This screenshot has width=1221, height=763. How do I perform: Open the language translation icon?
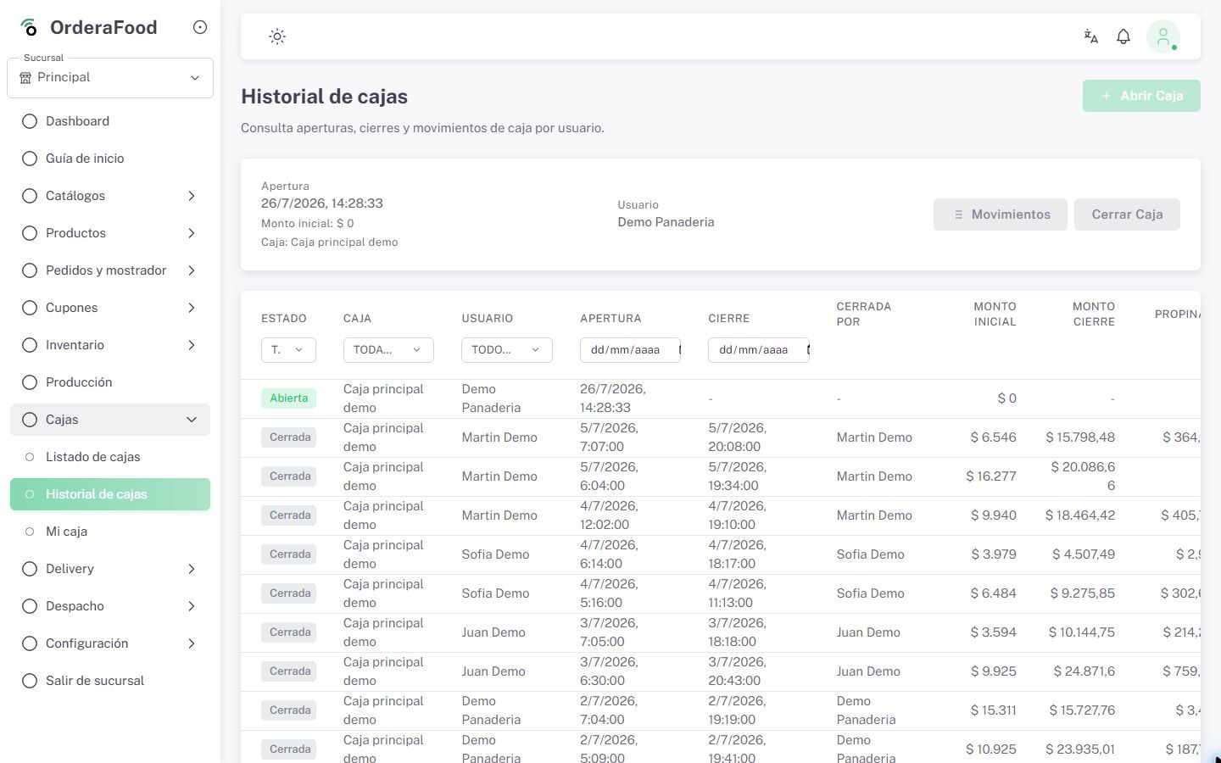(x=1091, y=36)
